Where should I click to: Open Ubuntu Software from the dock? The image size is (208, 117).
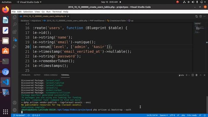[x=6, y=51]
